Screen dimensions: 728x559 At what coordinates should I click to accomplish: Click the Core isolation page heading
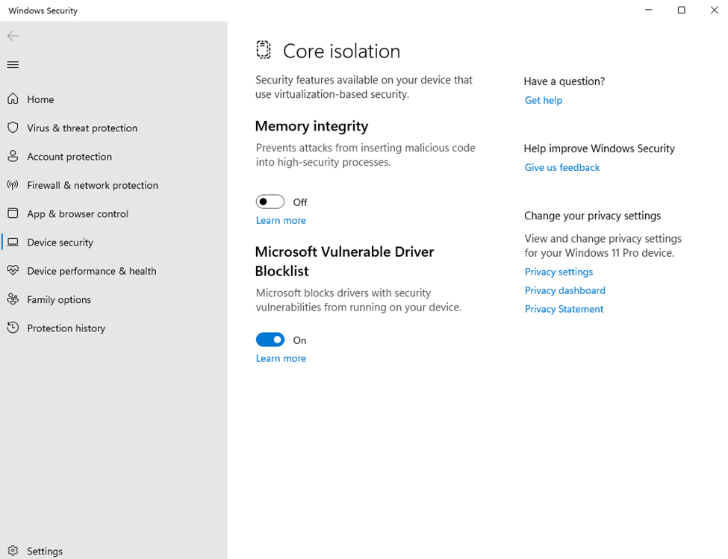pyautogui.click(x=341, y=51)
